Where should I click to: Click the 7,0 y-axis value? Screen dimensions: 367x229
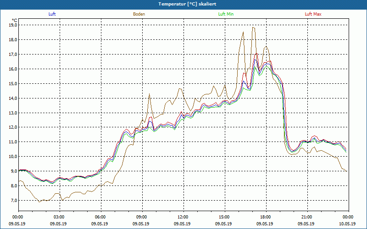click(x=14, y=200)
